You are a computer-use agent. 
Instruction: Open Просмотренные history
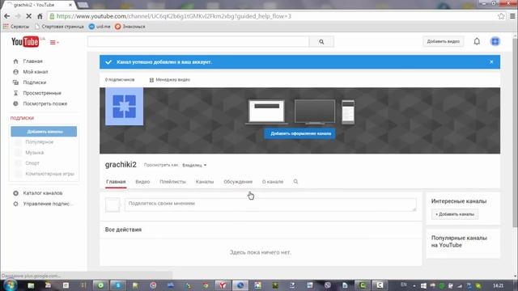pyautogui.click(x=42, y=93)
